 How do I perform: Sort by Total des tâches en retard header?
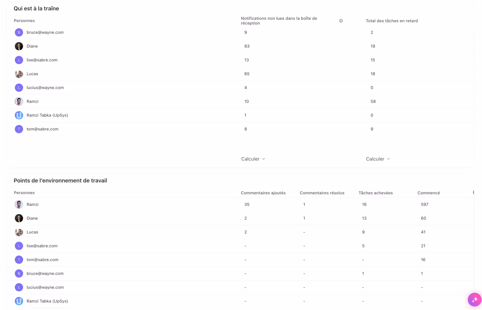[x=392, y=21]
